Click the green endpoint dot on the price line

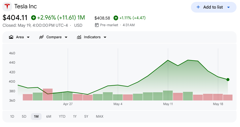(x=228, y=80)
